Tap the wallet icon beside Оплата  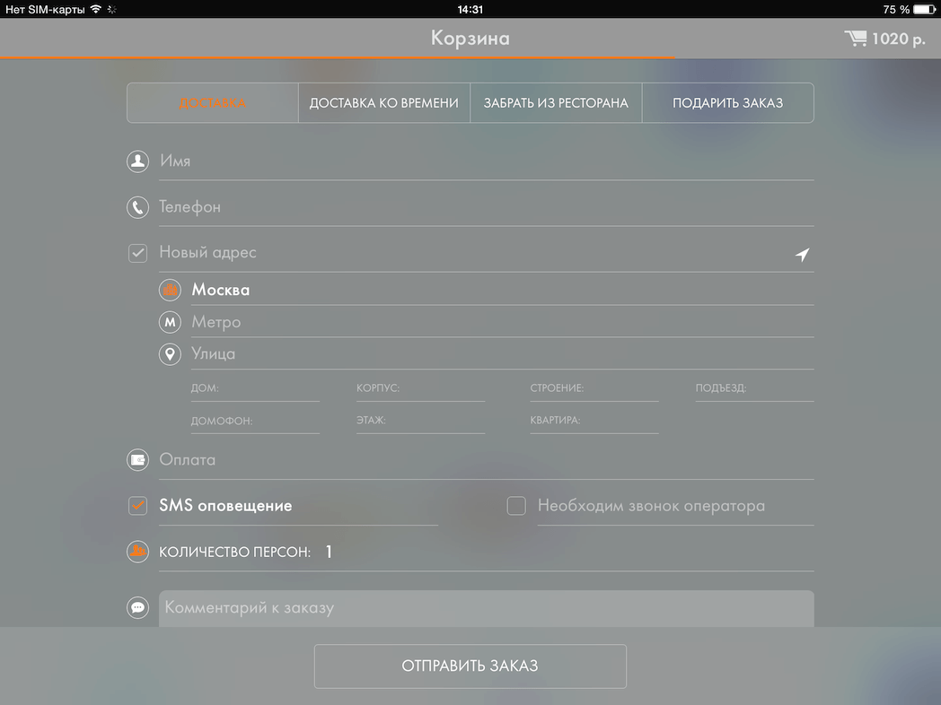(137, 460)
